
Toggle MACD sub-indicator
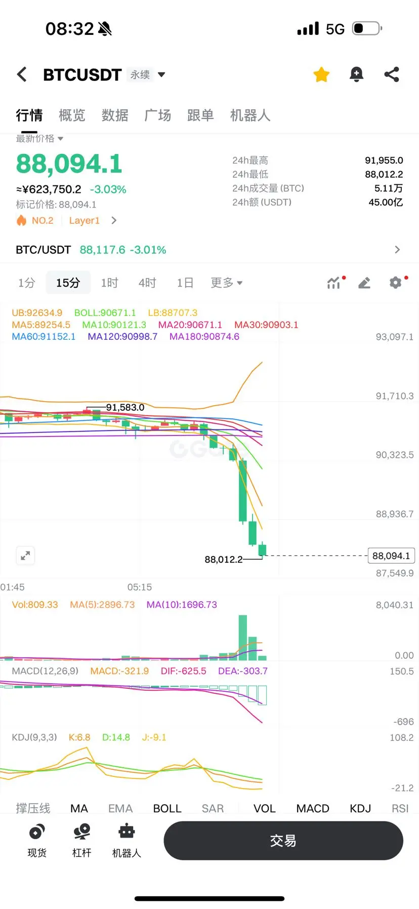313,808
